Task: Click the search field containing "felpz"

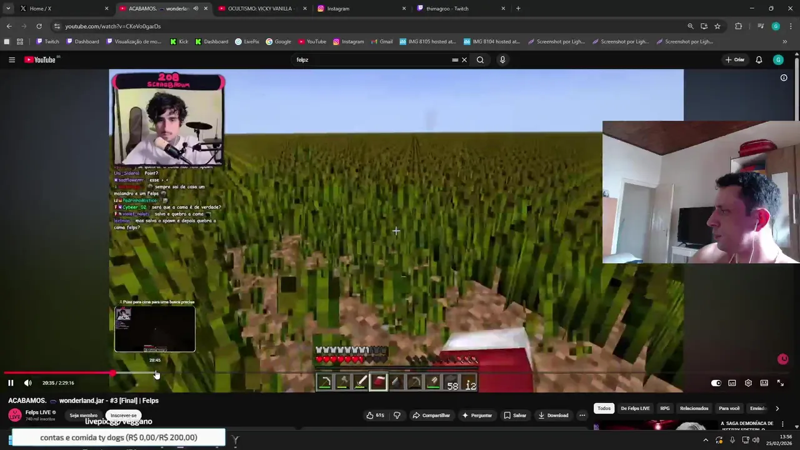Action: point(372,60)
